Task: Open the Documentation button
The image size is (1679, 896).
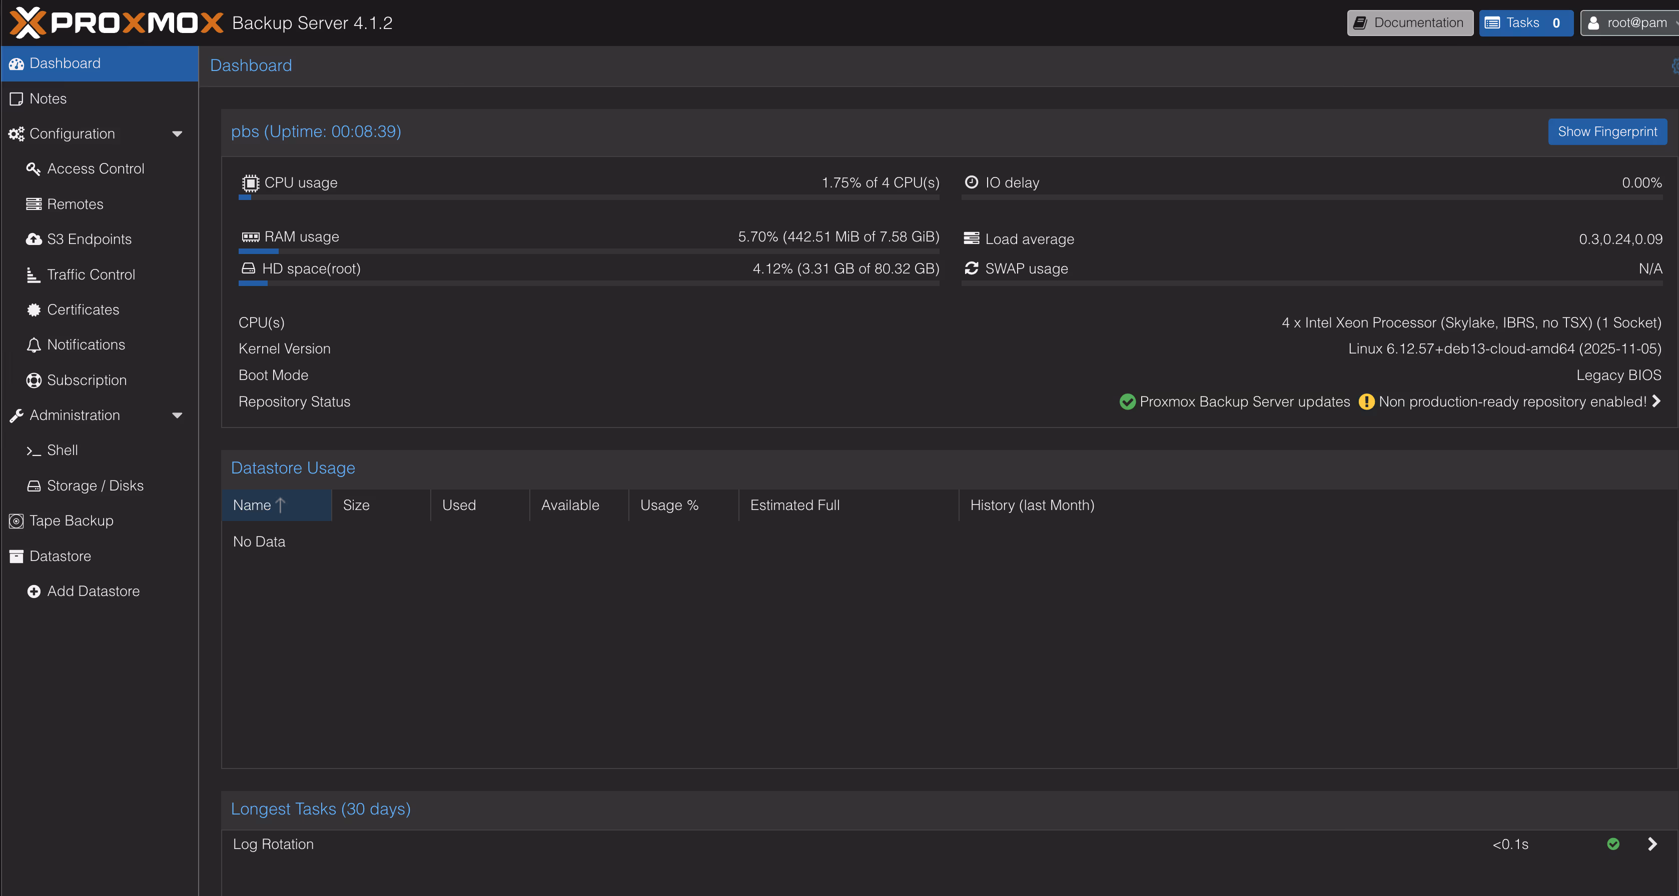Action: click(1410, 23)
